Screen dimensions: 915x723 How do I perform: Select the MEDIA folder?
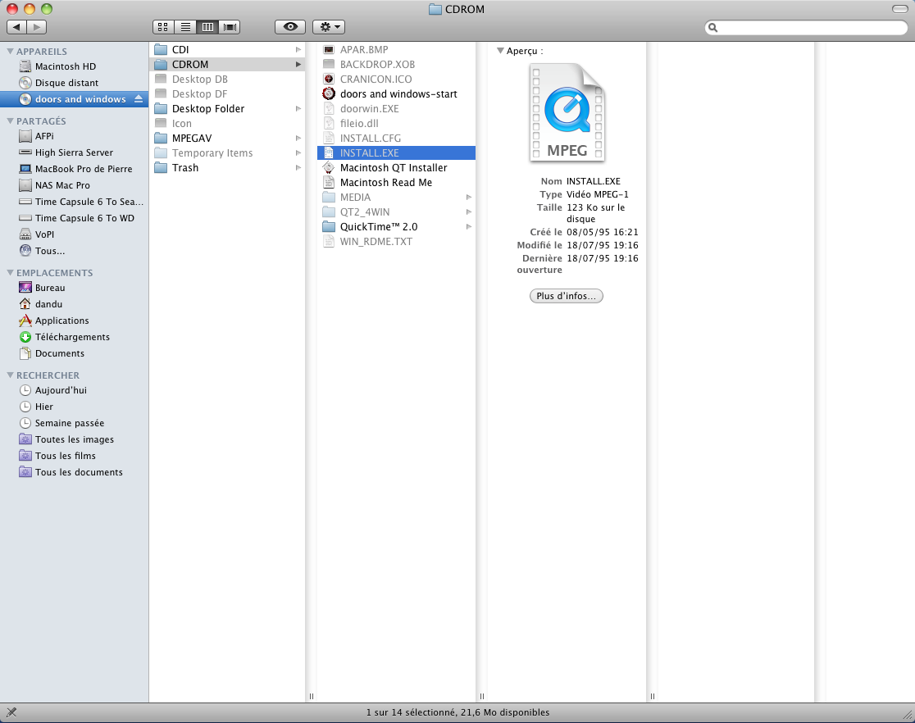(x=396, y=198)
